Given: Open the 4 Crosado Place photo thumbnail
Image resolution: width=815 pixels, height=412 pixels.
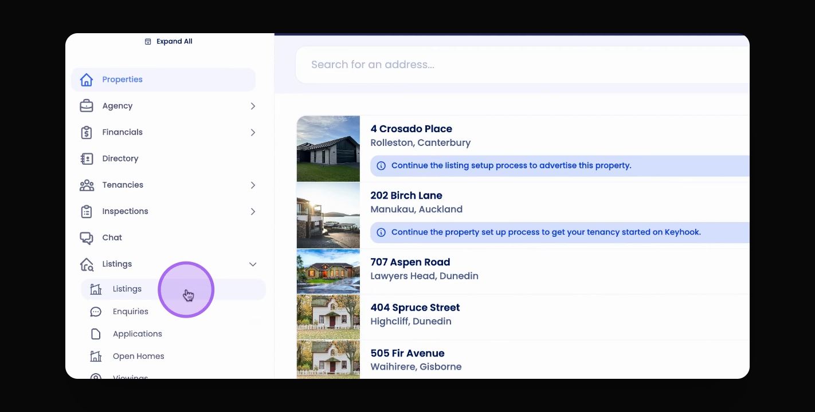Looking at the screenshot, I should (x=328, y=149).
